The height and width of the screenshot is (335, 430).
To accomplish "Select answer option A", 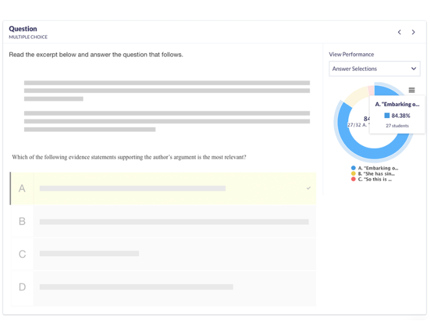I will 163,189.
